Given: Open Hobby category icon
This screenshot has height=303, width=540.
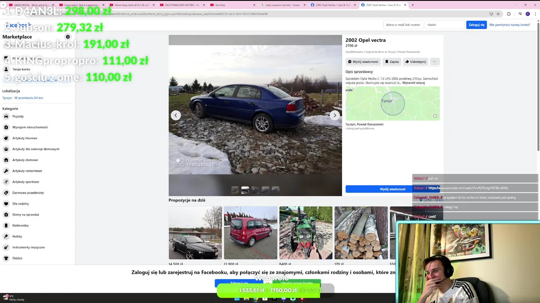Looking at the screenshot, I should pos(6,237).
